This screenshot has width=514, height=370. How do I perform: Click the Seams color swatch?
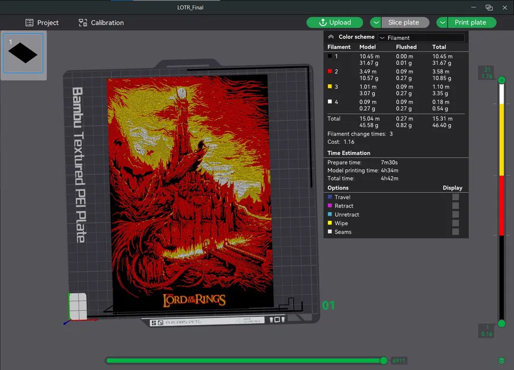click(x=330, y=231)
